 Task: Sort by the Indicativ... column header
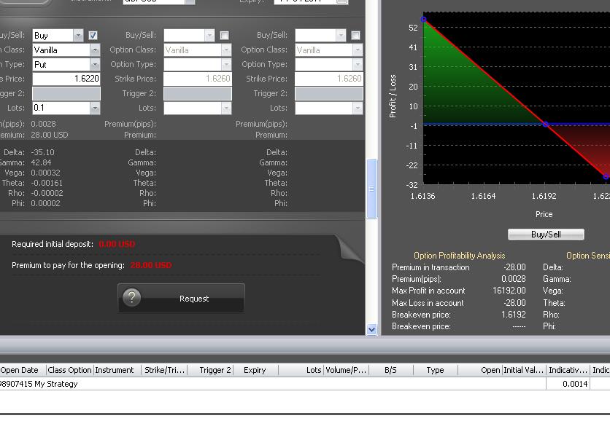567,370
